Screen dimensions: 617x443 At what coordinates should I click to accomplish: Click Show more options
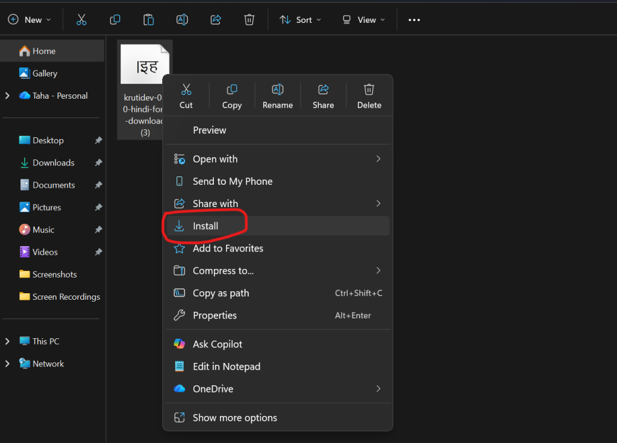point(278,418)
